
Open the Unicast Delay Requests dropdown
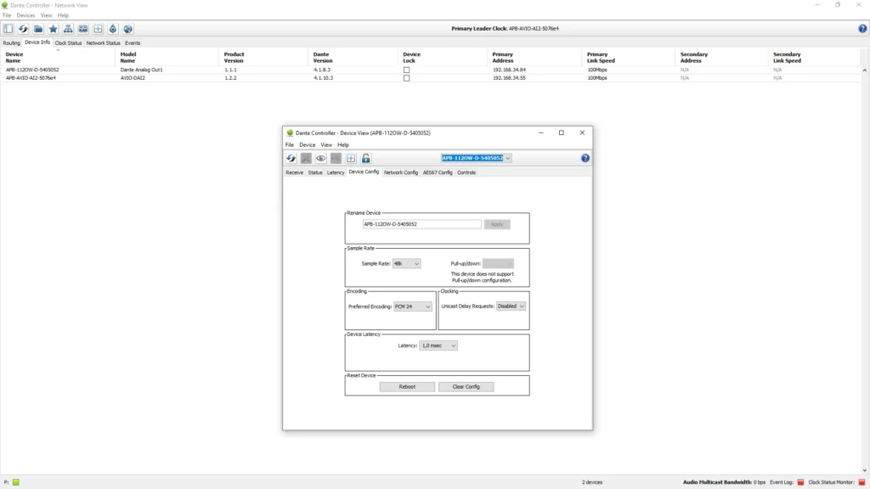tap(511, 306)
